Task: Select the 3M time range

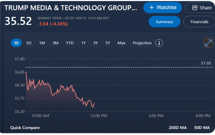Action: [x=55, y=43]
